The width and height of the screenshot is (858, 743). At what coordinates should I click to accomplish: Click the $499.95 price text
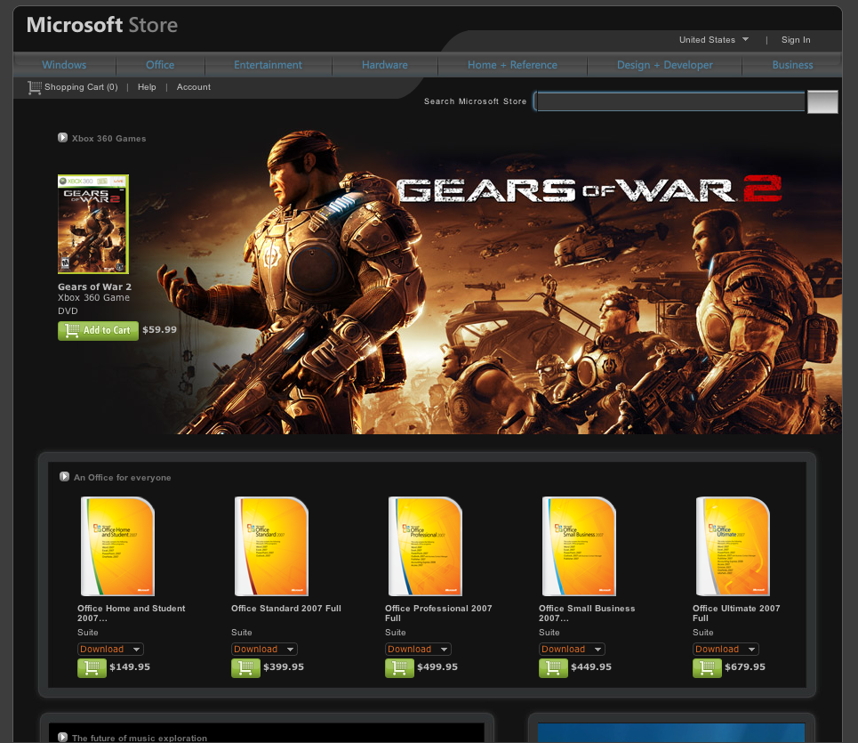437,666
